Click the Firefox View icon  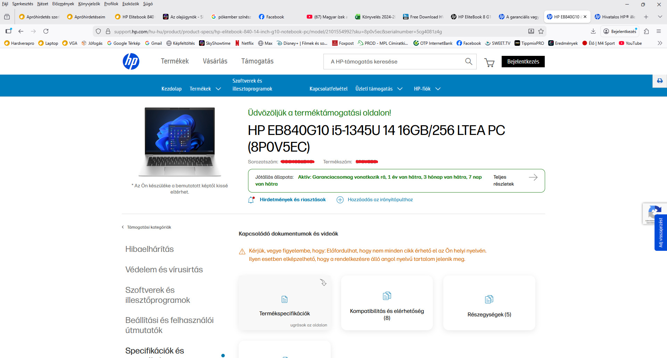coord(7,17)
